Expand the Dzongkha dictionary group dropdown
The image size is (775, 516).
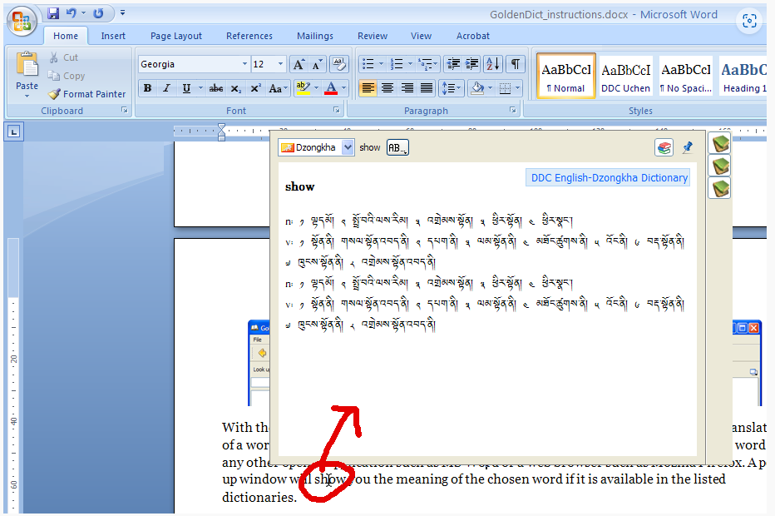[348, 147]
